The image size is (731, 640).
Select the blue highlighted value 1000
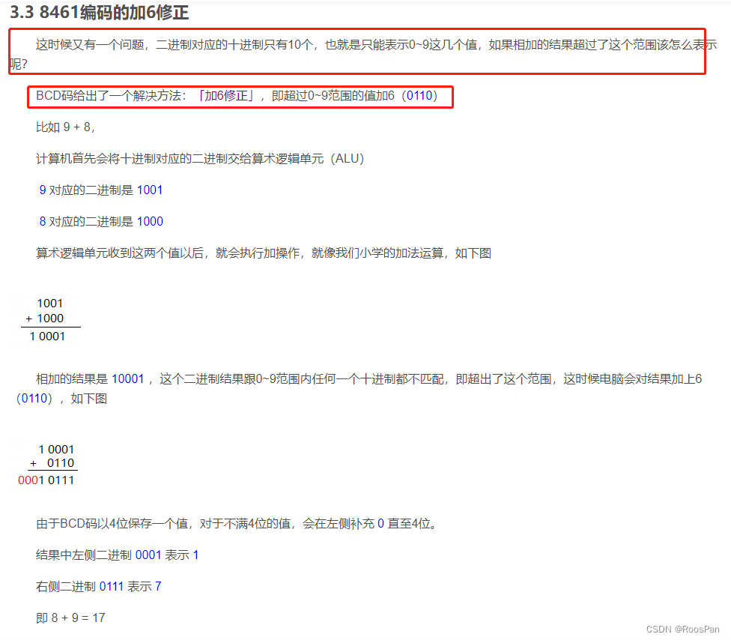pyautogui.click(x=149, y=221)
